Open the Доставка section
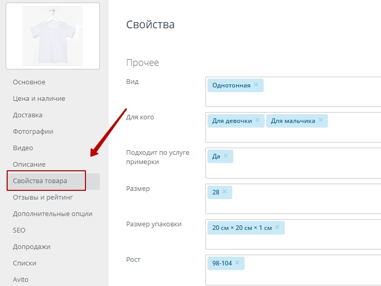The width and height of the screenshot is (381, 286). [x=28, y=115]
